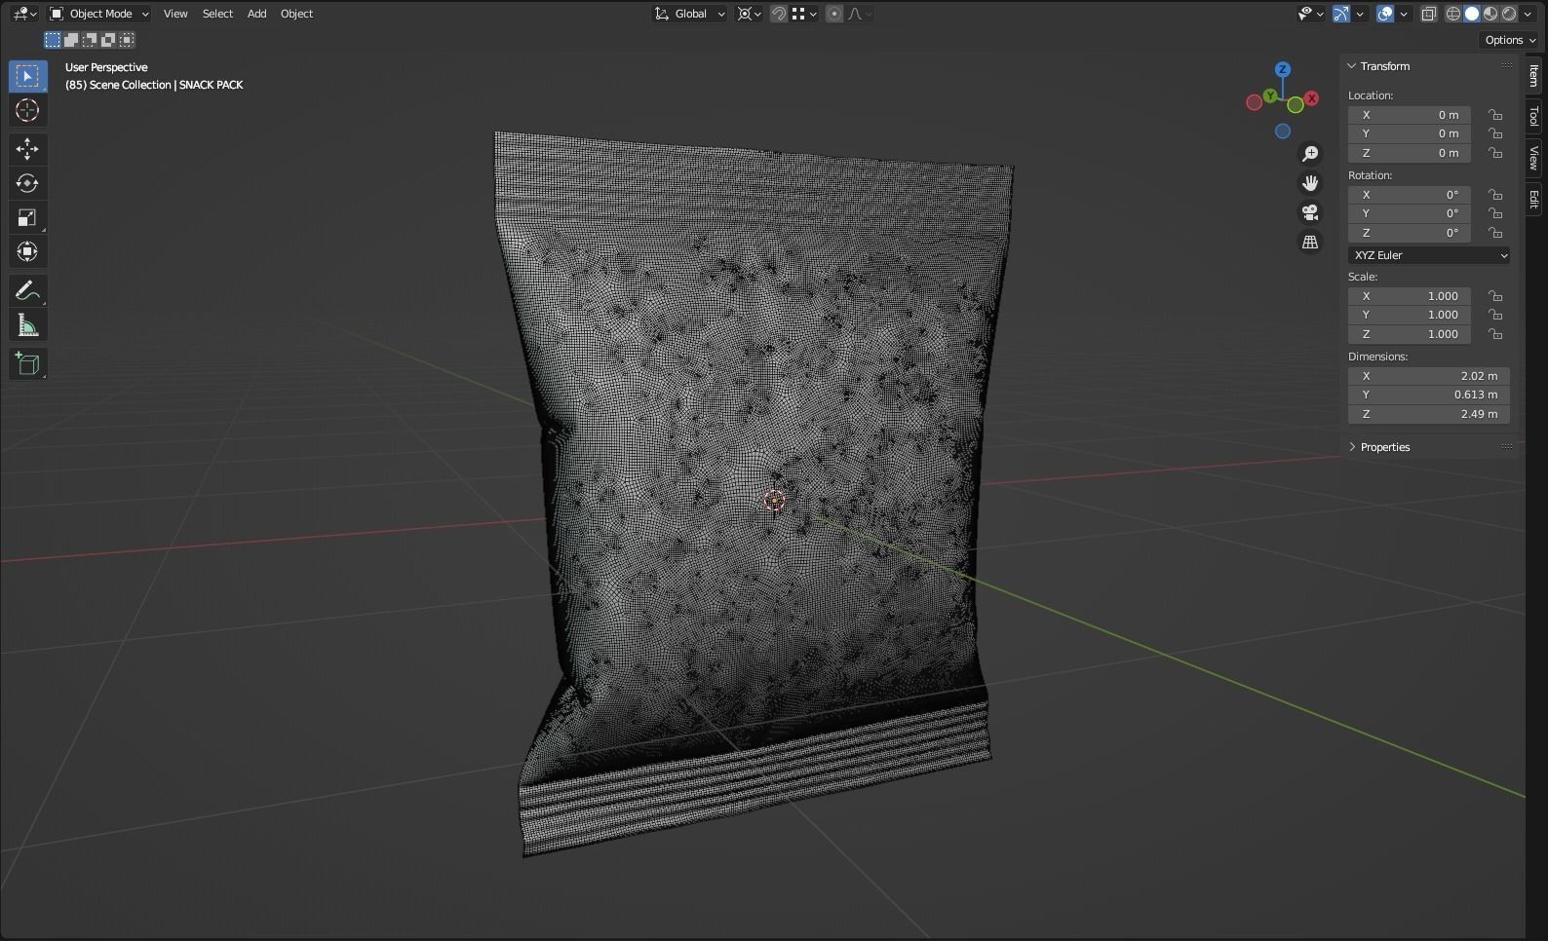Image resolution: width=1548 pixels, height=941 pixels.
Task: Open snapping options dropdown
Action: click(x=804, y=14)
